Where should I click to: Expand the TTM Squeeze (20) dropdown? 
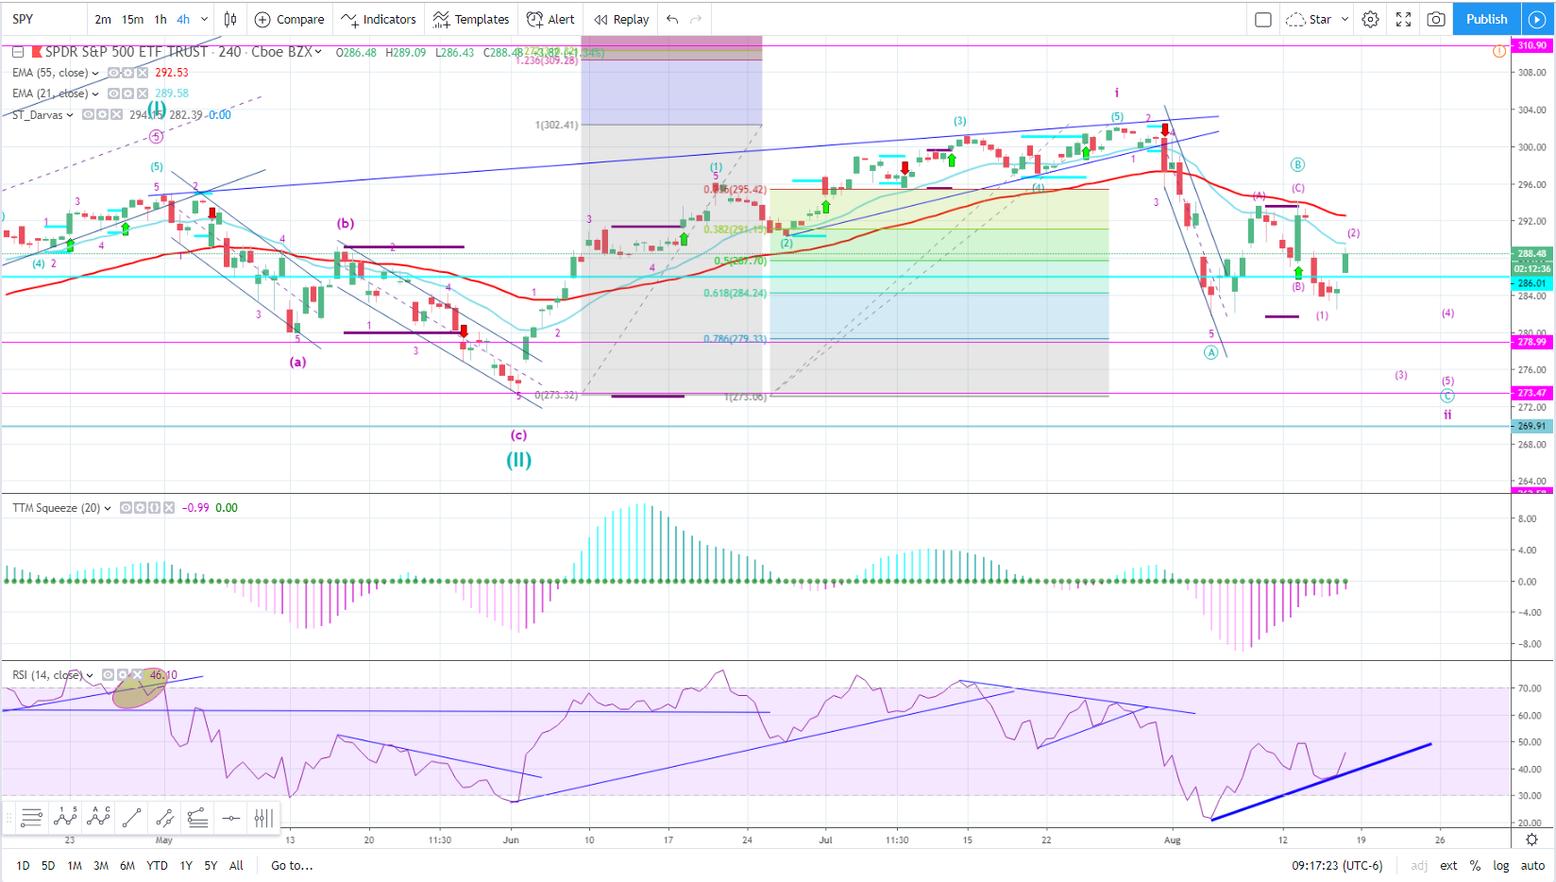pyautogui.click(x=108, y=508)
